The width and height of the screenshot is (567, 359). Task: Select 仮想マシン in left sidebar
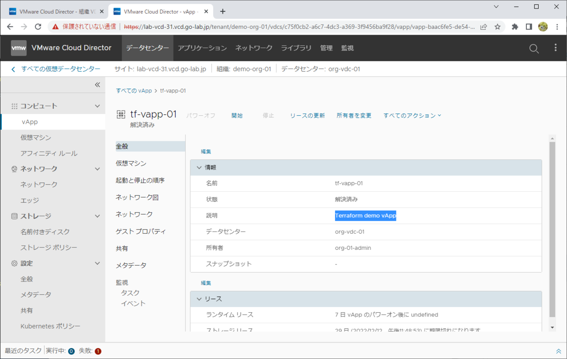click(x=36, y=137)
